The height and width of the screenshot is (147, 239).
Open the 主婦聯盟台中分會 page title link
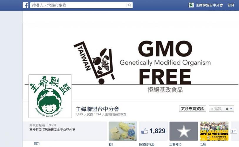[97, 109]
